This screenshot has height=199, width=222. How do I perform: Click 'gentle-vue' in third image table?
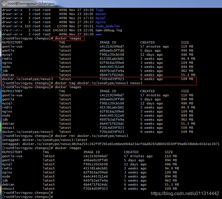coord(12,156)
